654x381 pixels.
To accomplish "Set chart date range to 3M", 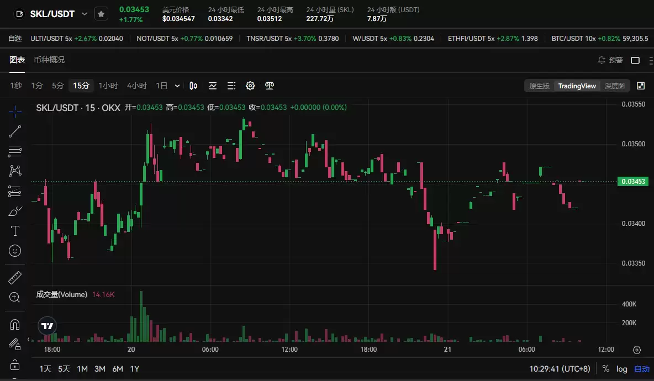I will pyautogui.click(x=100, y=369).
